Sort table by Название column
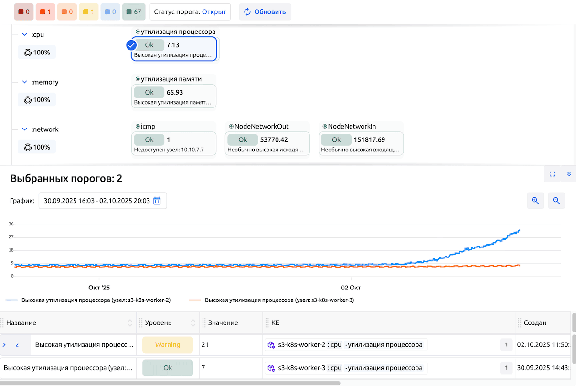The image size is (576, 386). click(130, 323)
